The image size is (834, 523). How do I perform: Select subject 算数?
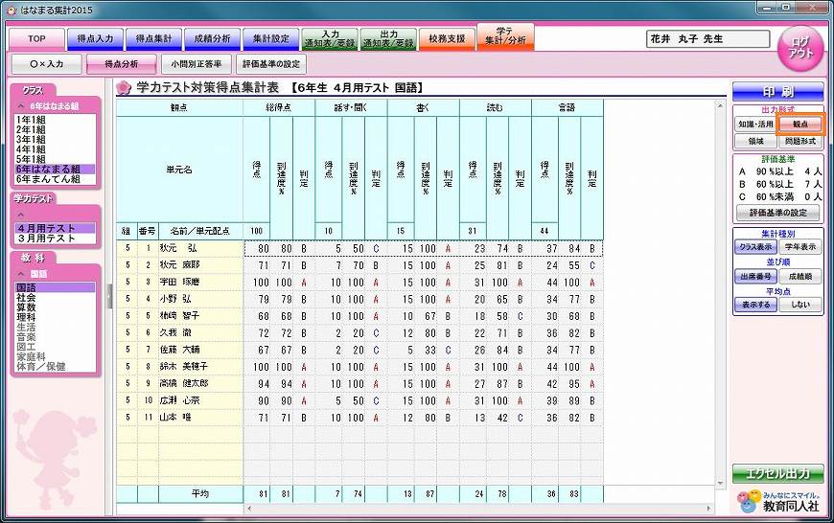[x=56, y=307]
